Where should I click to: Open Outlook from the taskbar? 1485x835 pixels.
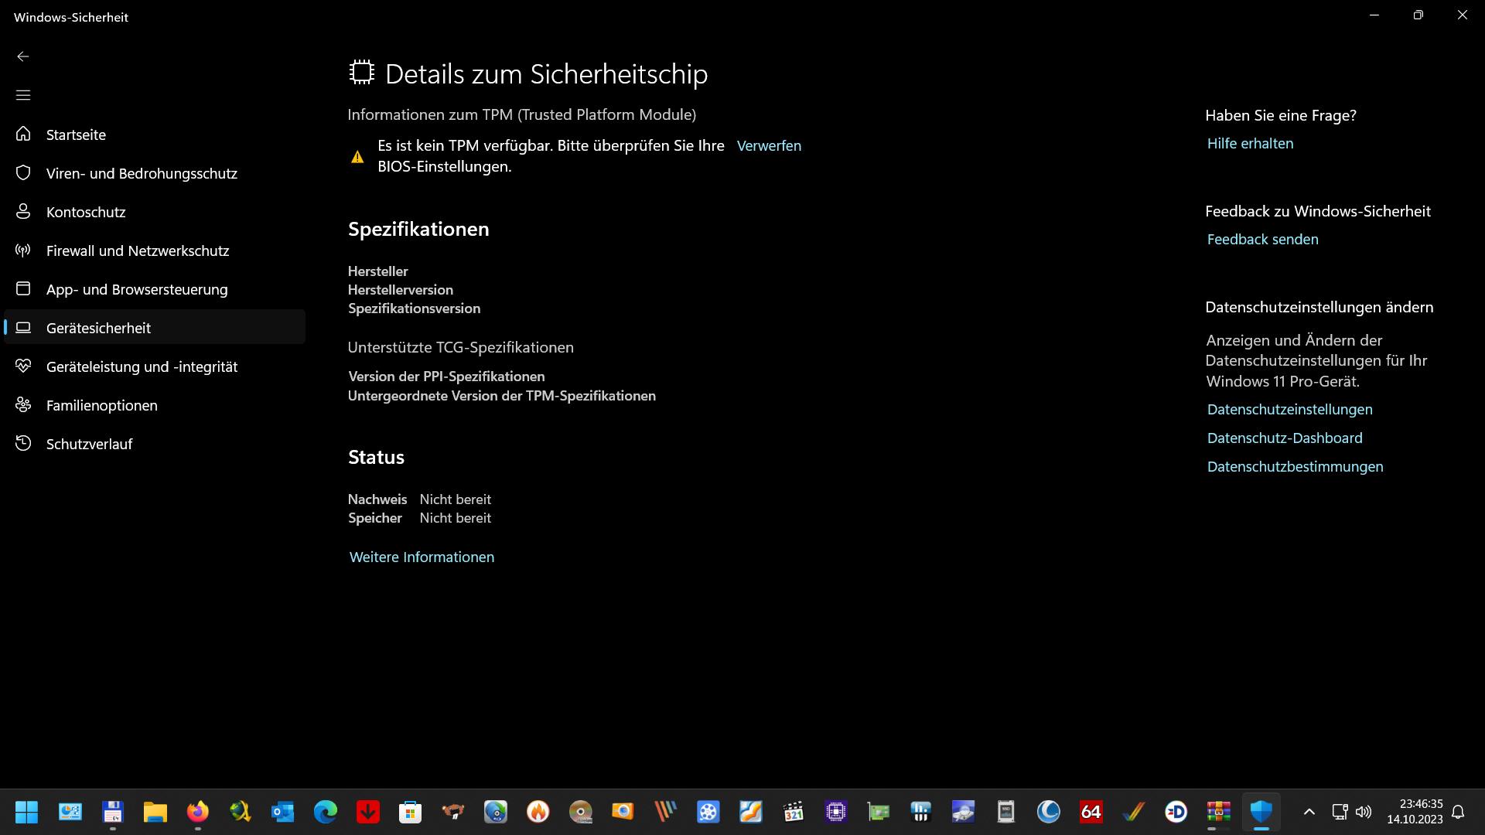(x=282, y=813)
